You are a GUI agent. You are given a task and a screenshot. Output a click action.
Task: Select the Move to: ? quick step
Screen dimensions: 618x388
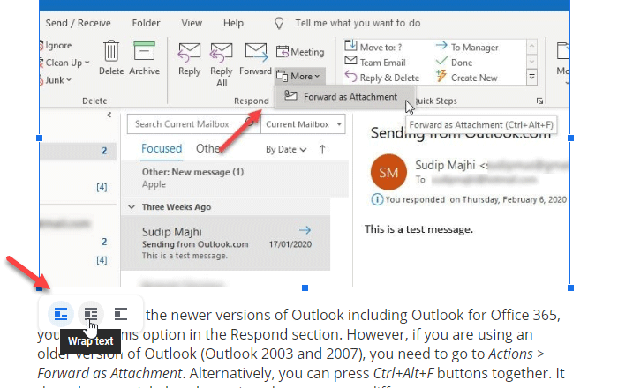[x=373, y=47]
